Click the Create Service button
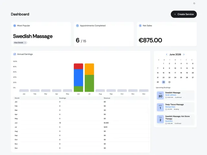 click(184, 14)
